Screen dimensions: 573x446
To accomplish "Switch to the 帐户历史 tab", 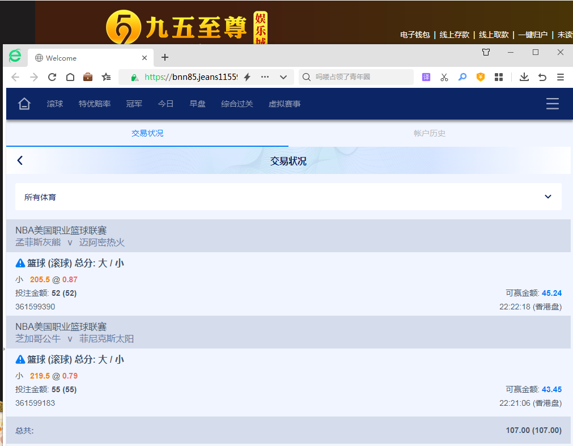I will 430,133.
